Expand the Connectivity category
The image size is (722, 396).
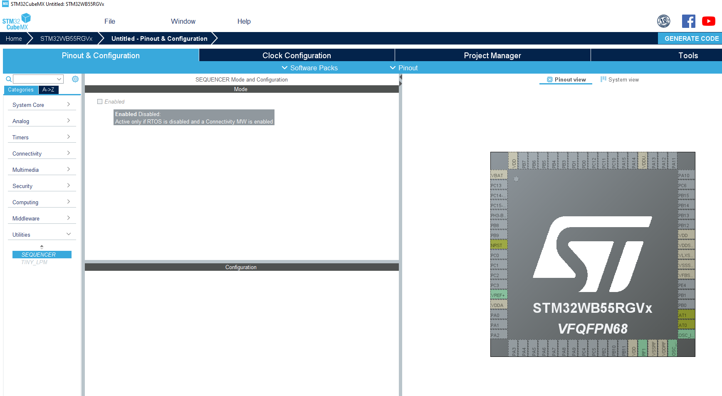[42, 153]
